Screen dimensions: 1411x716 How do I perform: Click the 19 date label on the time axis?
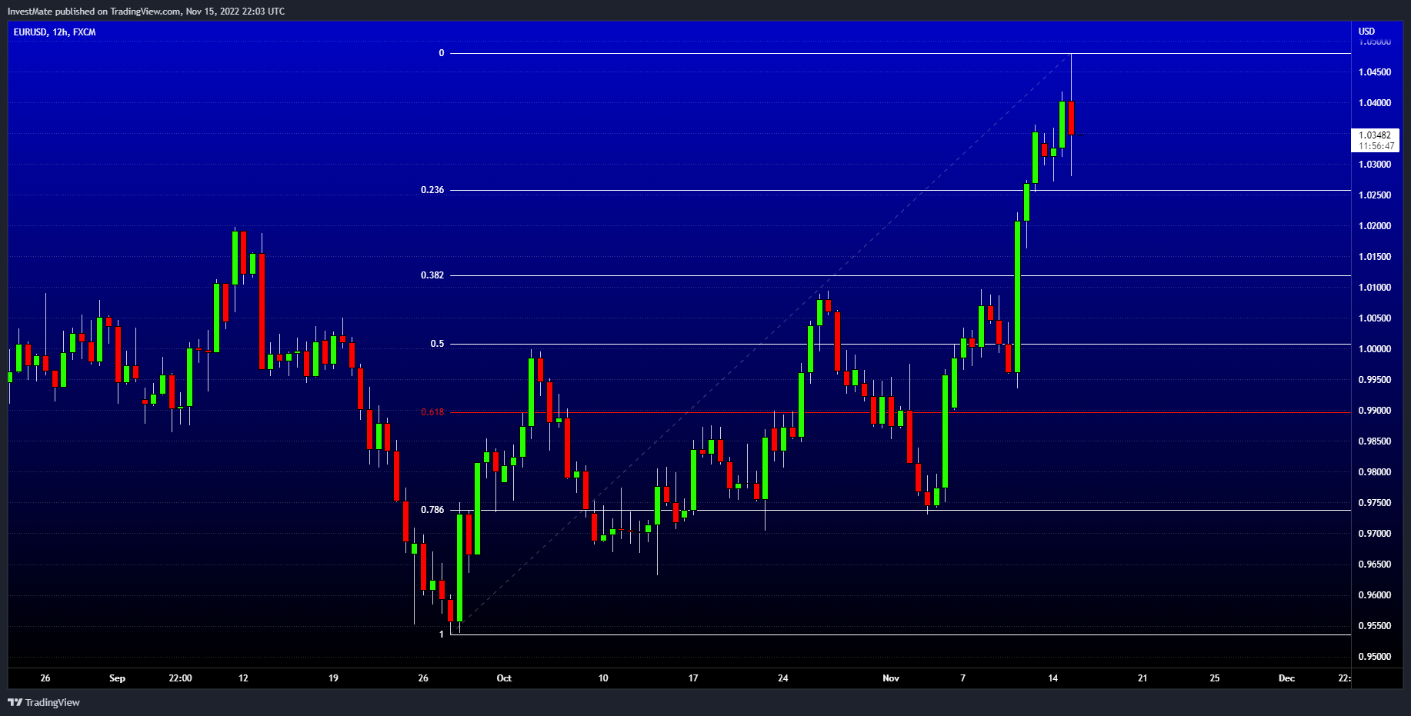pyautogui.click(x=333, y=678)
